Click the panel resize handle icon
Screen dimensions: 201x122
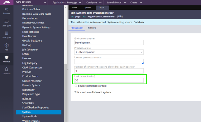(x=67, y=69)
